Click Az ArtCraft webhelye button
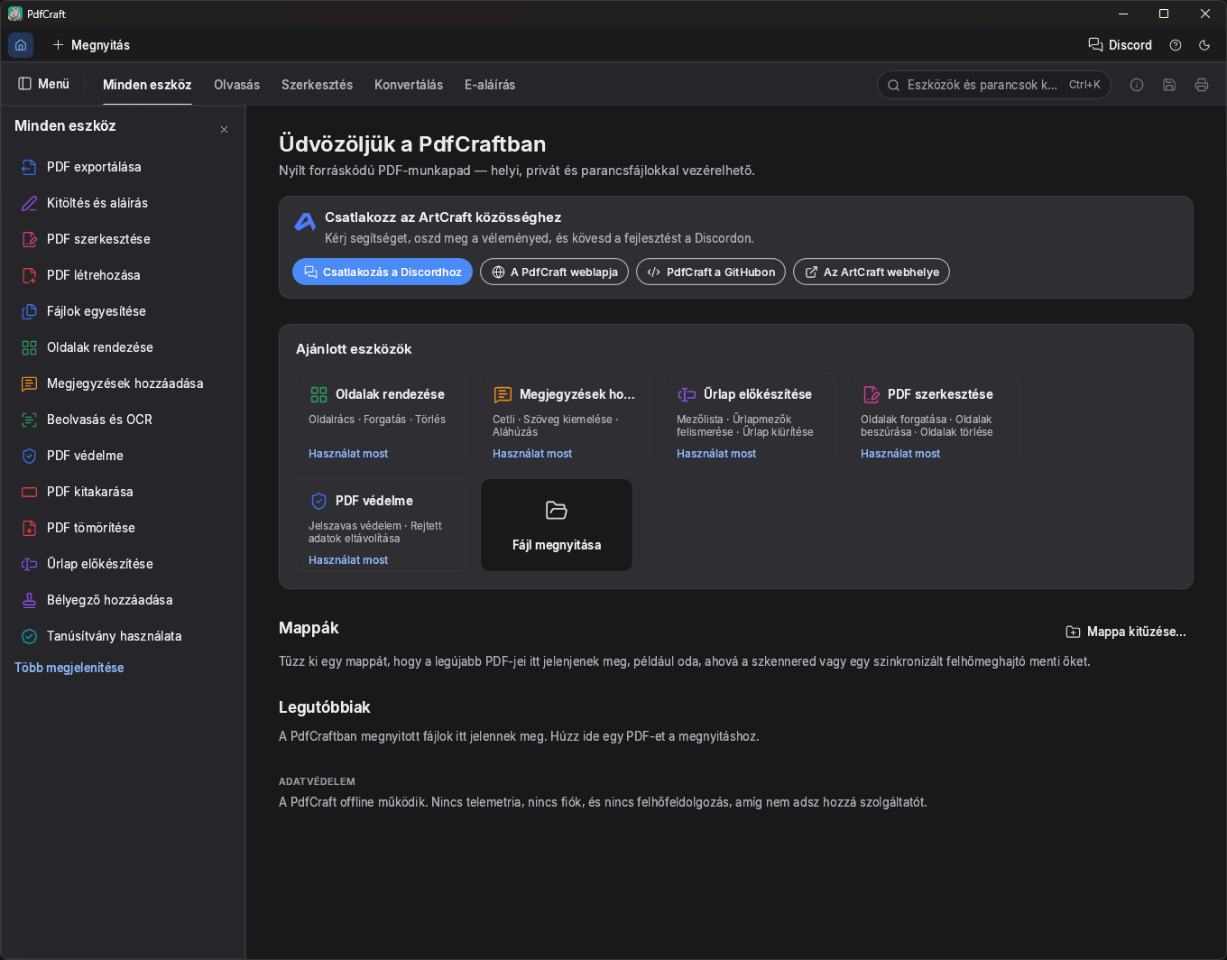 click(872, 272)
